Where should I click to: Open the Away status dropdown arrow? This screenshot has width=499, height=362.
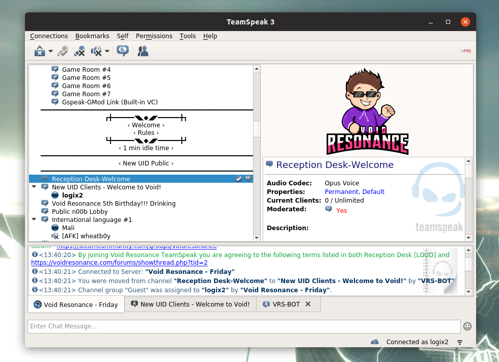50,51
